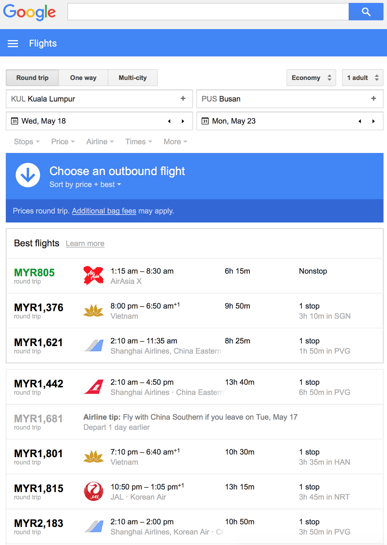Open the Airline filter menu
The height and width of the screenshot is (545, 387).
(x=99, y=142)
